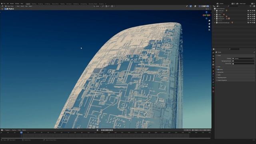Open the Global transform orientation dropdown
Viewport: 256px width, 144px height.
pyautogui.click(x=97, y=6)
